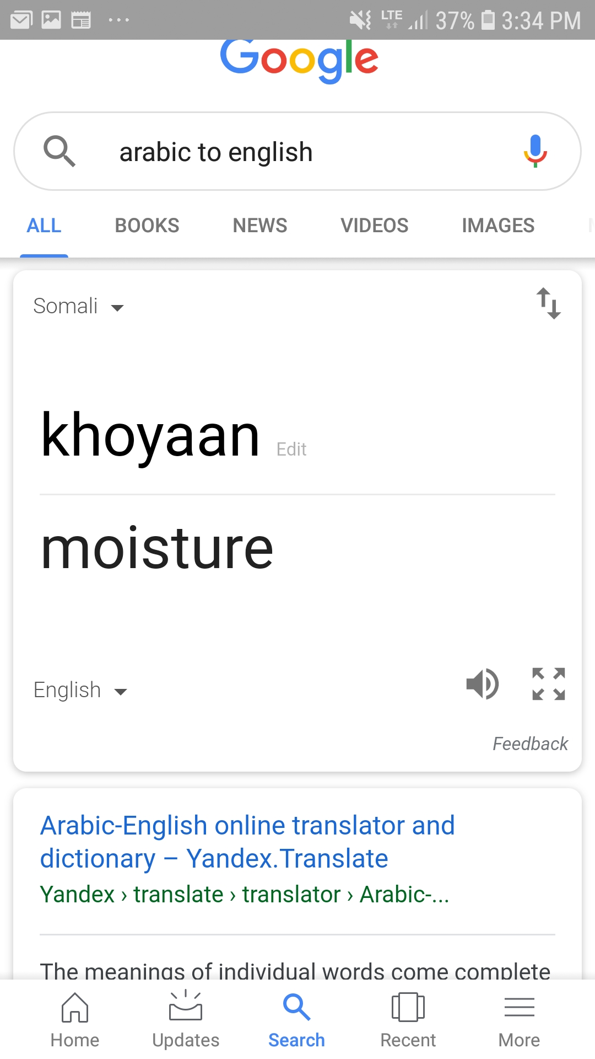Tap the magnifying glass in search bar

pyautogui.click(x=59, y=151)
